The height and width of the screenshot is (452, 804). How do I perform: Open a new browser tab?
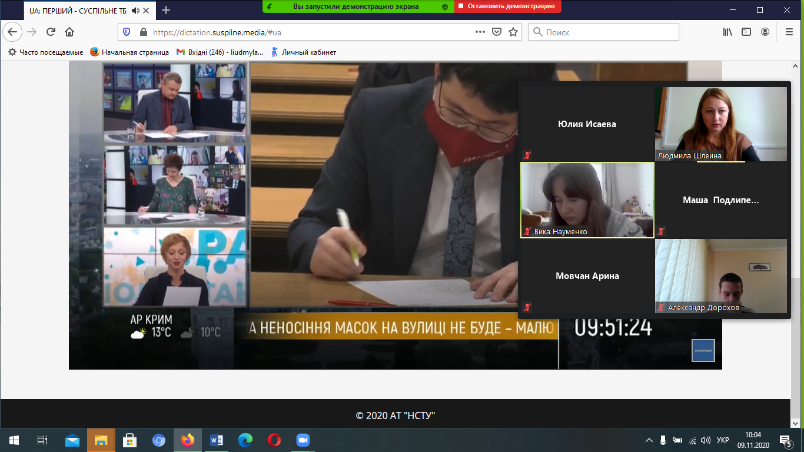[x=166, y=10]
